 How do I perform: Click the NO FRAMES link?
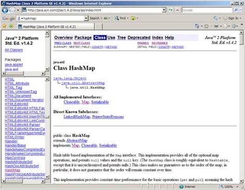(160, 43)
